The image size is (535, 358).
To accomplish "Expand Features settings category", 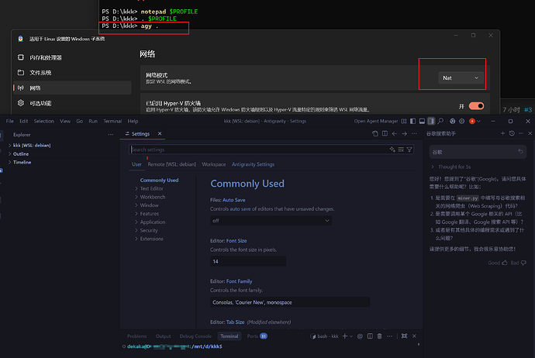I will [x=149, y=214].
